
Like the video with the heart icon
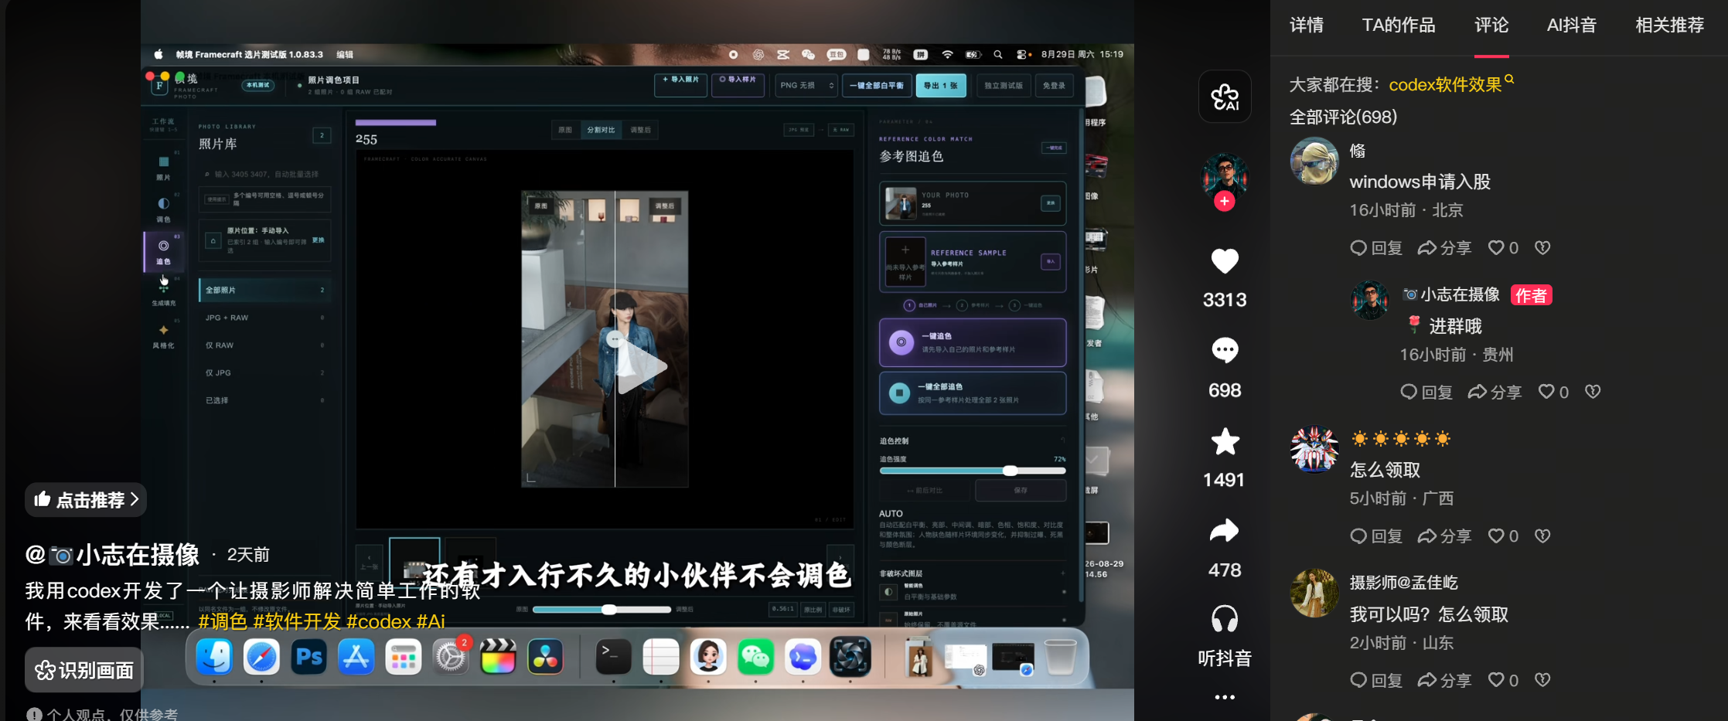point(1225,261)
